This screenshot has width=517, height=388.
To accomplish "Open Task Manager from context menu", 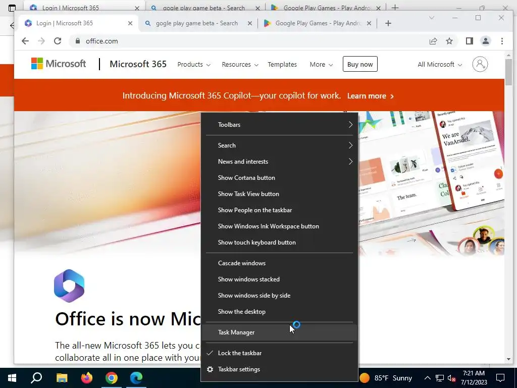I will [x=279, y=332].
